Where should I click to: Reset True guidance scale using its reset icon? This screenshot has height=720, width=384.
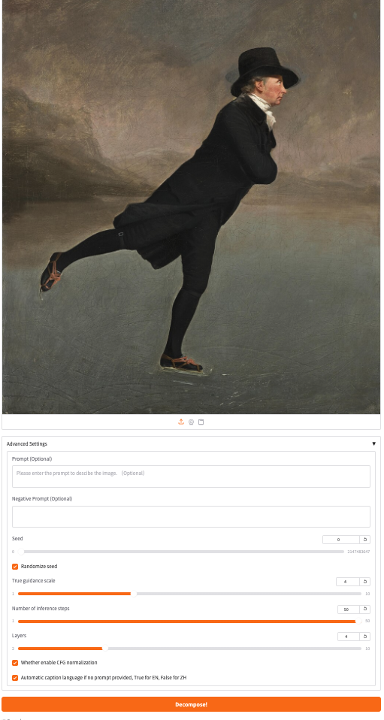(x=364, y=581)
